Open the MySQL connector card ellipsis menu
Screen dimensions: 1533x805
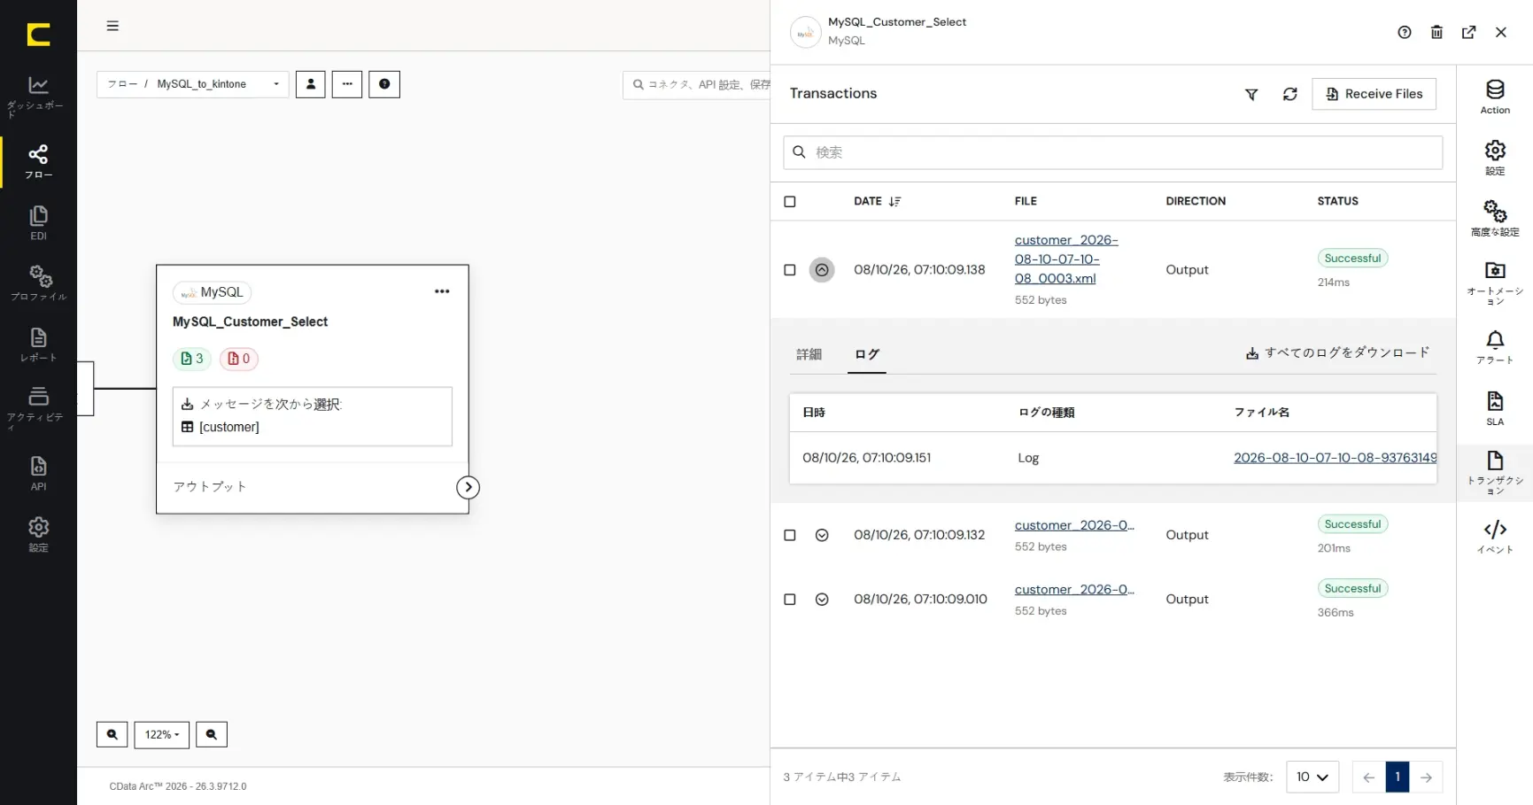point(442,291)
